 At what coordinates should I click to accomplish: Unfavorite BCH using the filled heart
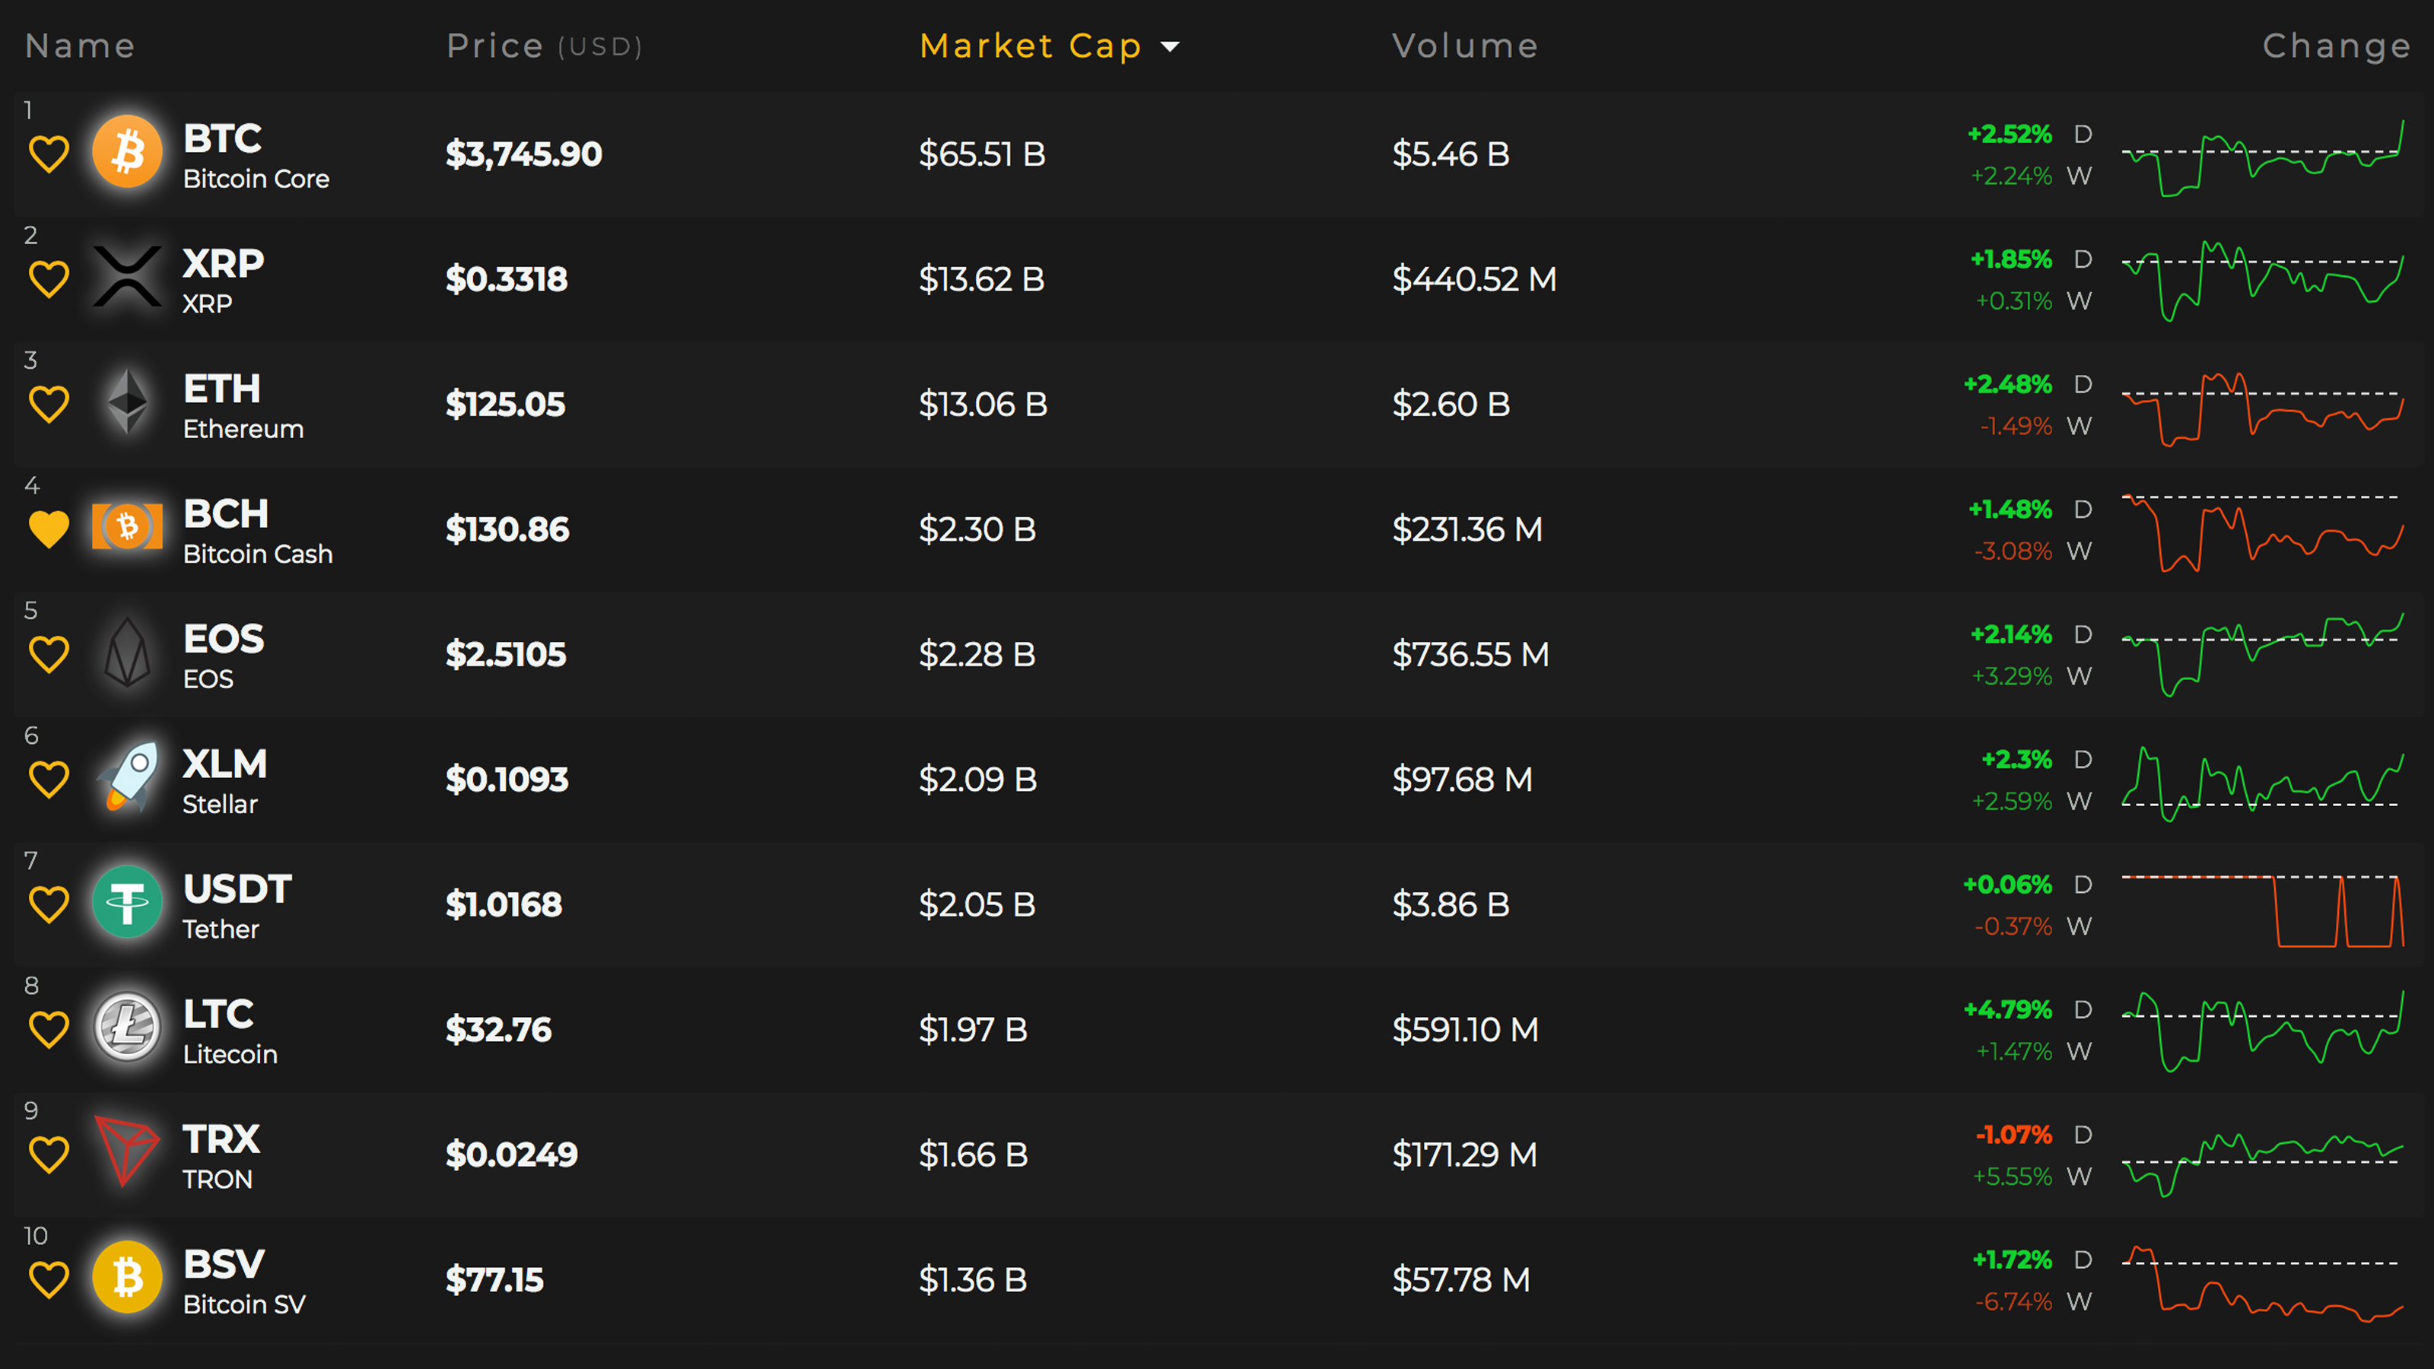coord(49,529)
